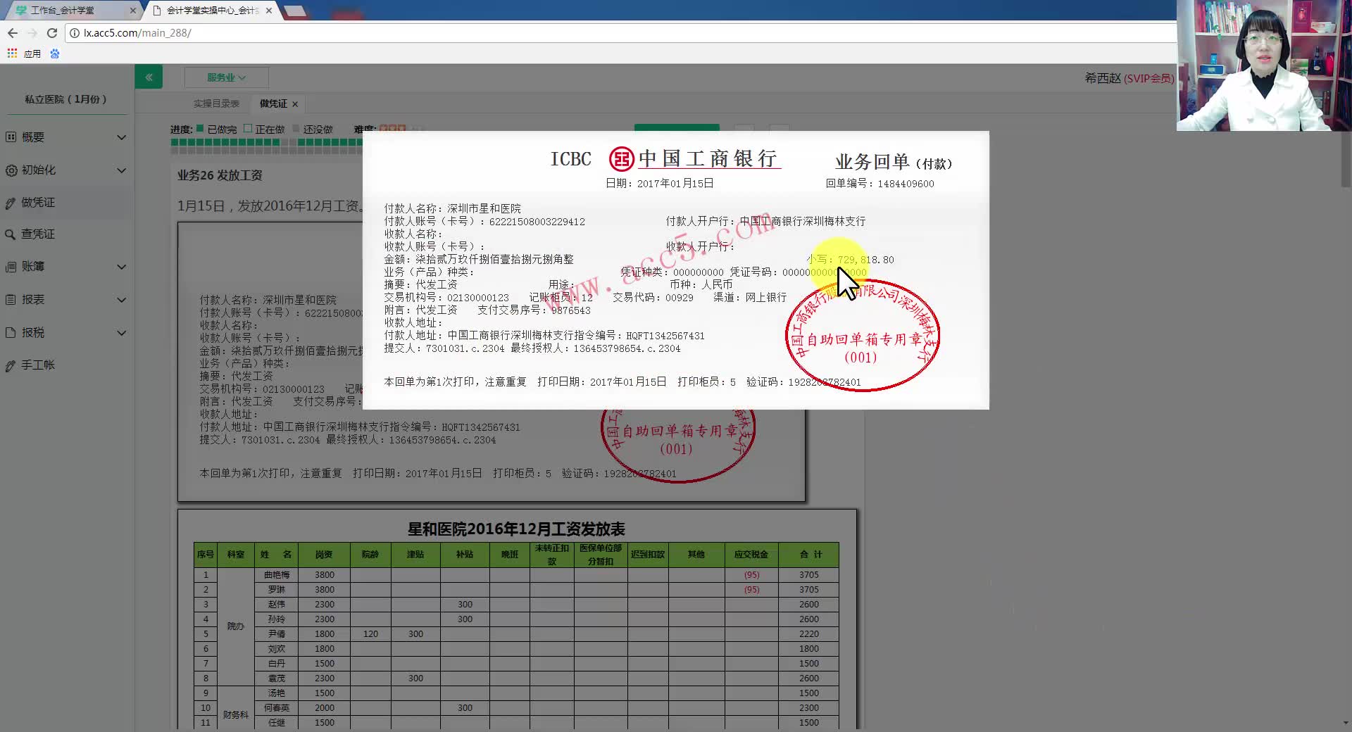Viewport: 1352px width, 732px height.
Task: Click the 还没做 legend square
Action: [x=296, y=129]
